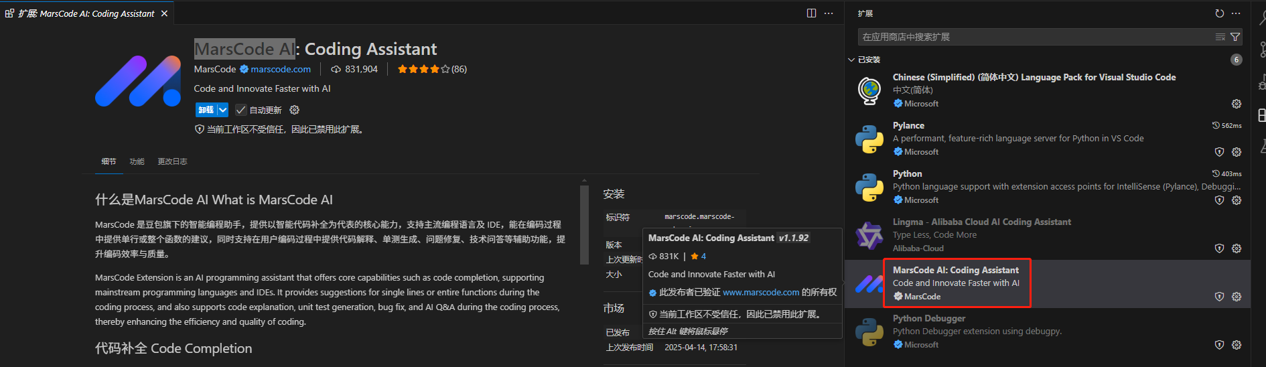Image resolution: width=1266 pixels, height=367 pixels.
Task: Click the star rating with 86 reviews
Action: pyautogui.click(x=432, y=69)
